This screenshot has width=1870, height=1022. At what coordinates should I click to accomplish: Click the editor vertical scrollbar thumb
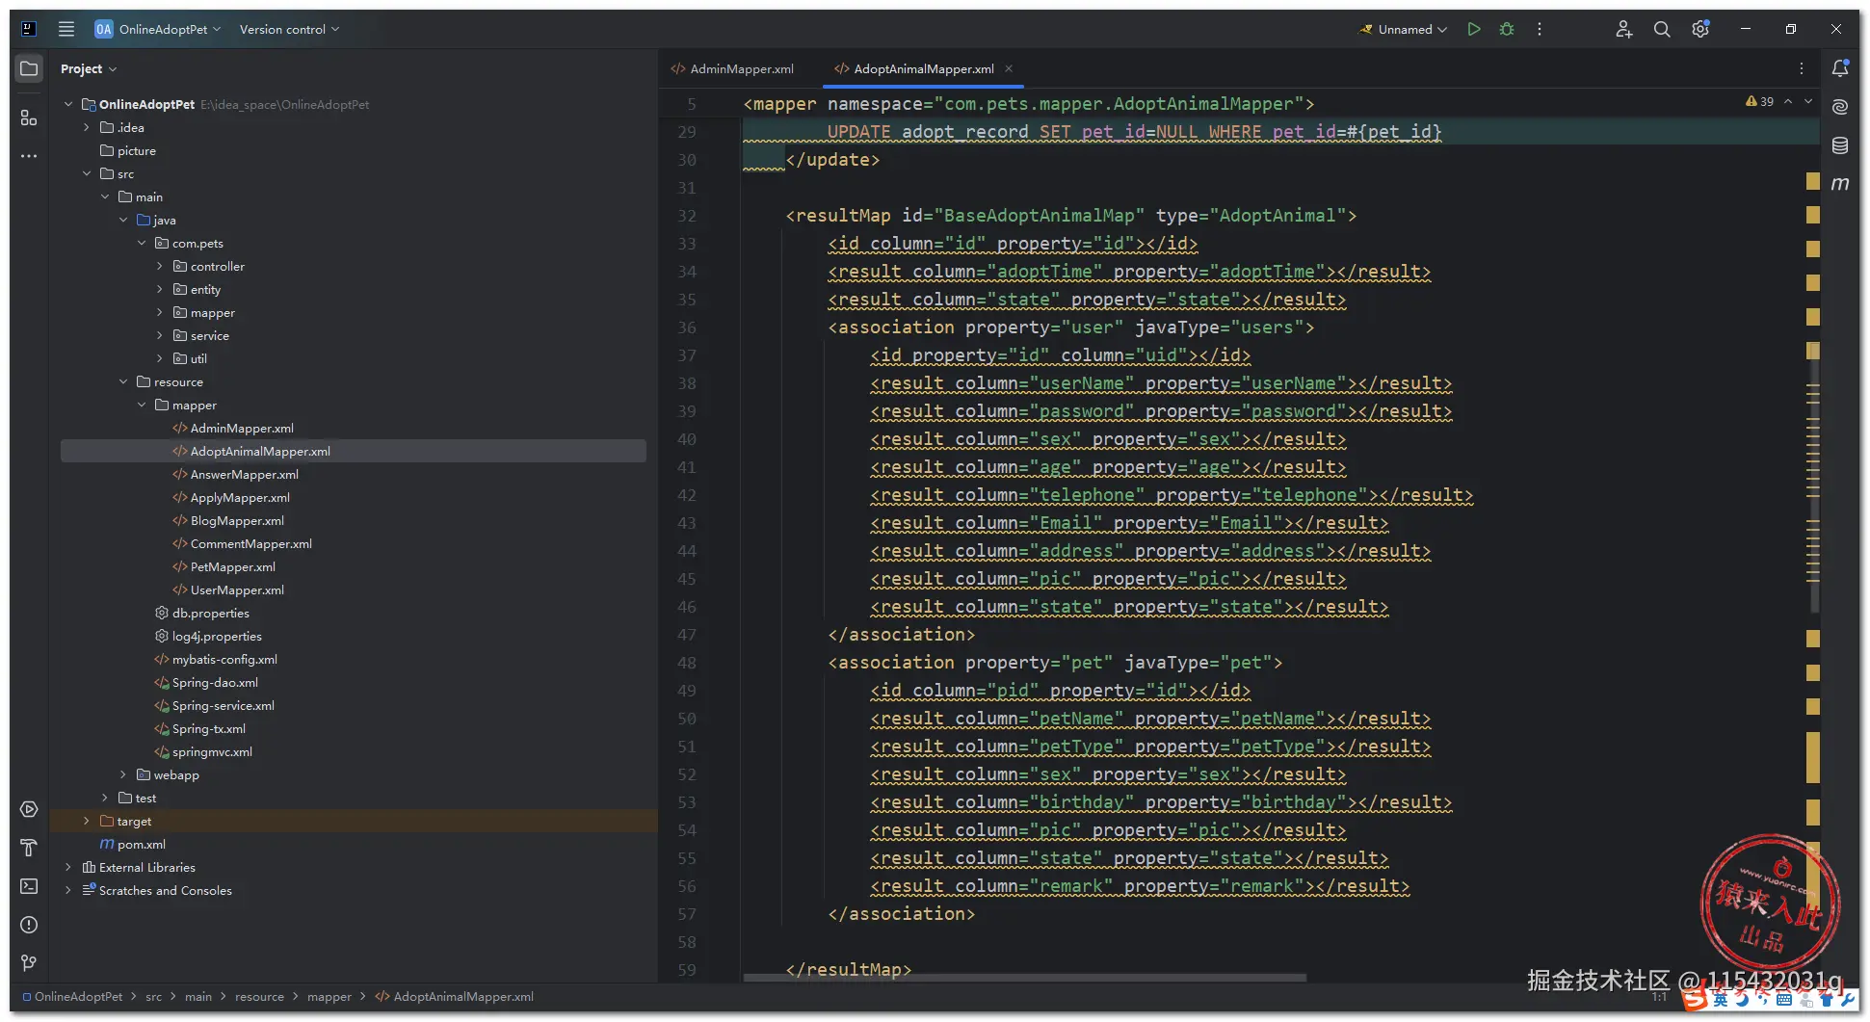coord(1813,477)
